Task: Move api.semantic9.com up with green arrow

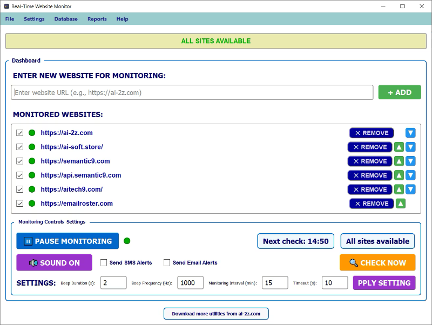Action: 399,175
